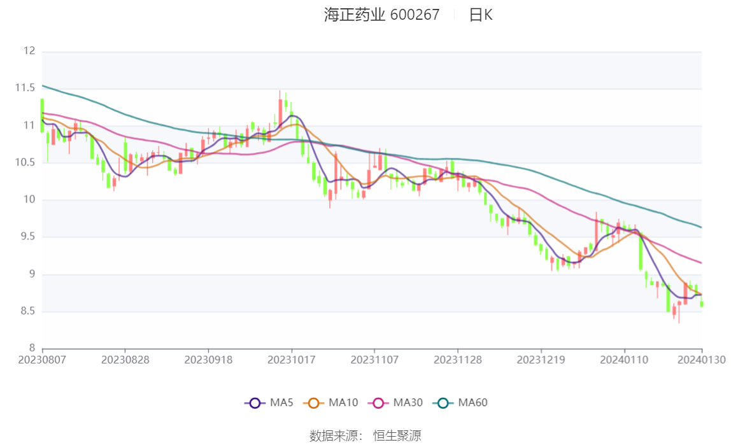Hide the MA5 line via its label

pyautogui.click(x=281, y=402)
